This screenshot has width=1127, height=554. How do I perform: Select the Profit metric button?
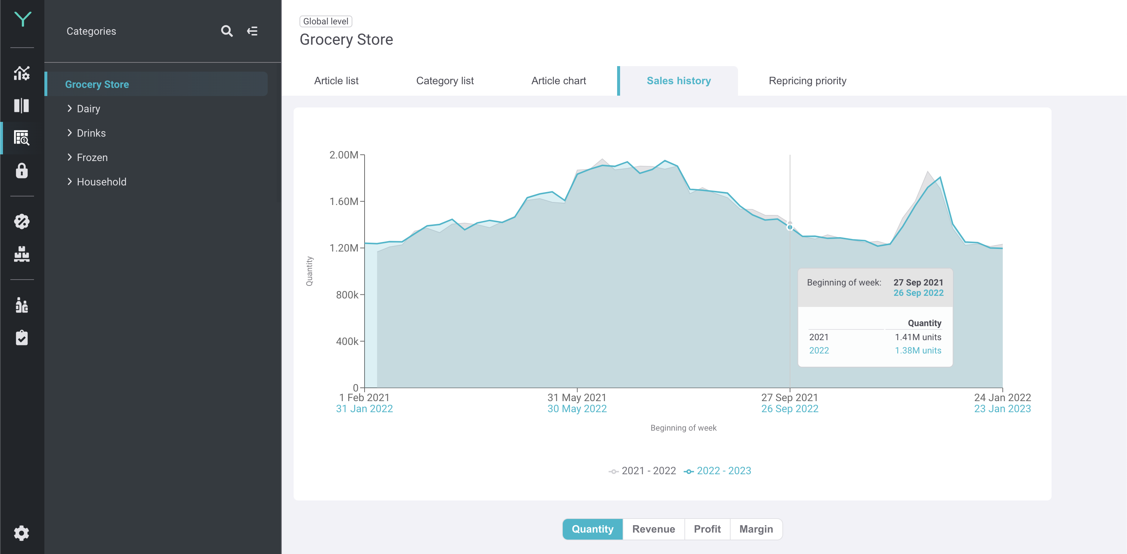707,529
